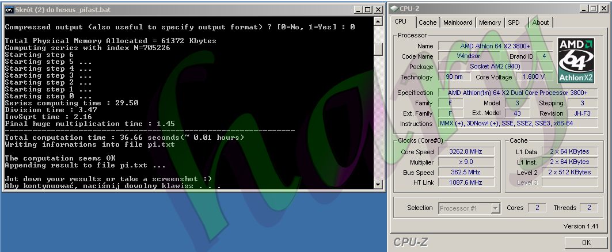Click the L1 Inst. value 2 x 64 KBytes
The width and height of the screenshot is (612, 252).
pos(569,162)
